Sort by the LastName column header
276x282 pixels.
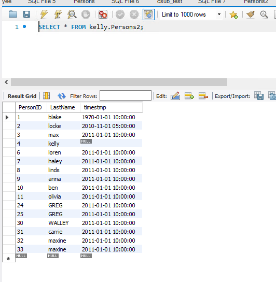click(63, 107)
